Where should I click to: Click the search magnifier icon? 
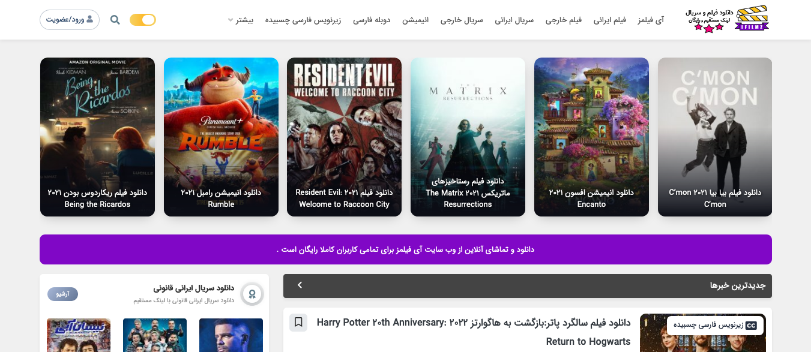tap(115, 20)
